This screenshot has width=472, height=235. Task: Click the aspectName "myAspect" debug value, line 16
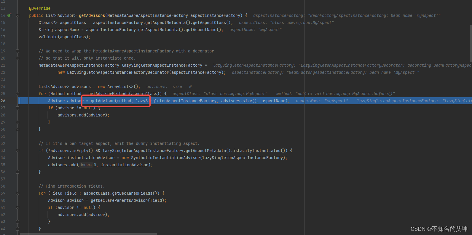[x=256, y=30]
